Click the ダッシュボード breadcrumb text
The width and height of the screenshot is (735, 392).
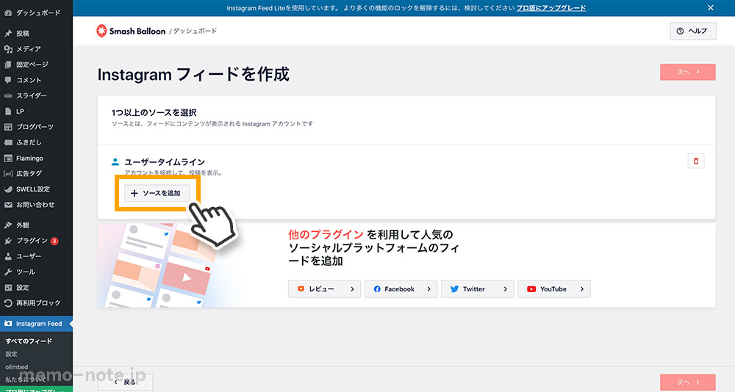[x=195, y=31]
